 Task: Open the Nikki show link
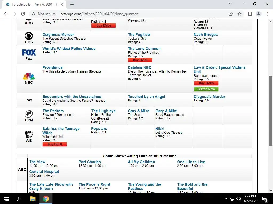coord(160,129)
